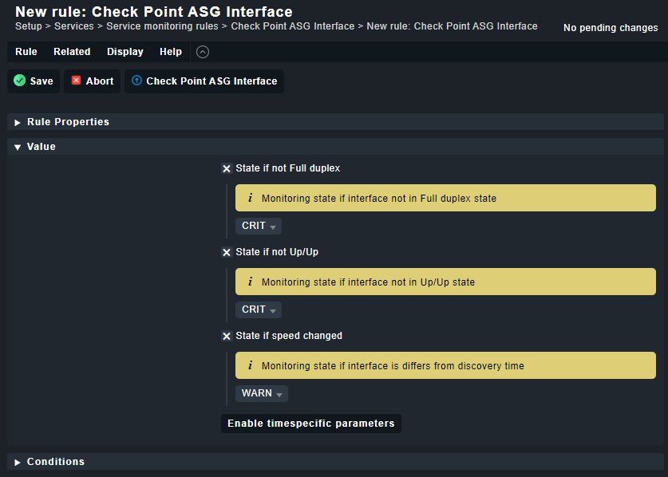The image size is (668, 477).
Task: Open the Setup breadcrumb link
Action: pyautogui.click(x=29, y=26)
